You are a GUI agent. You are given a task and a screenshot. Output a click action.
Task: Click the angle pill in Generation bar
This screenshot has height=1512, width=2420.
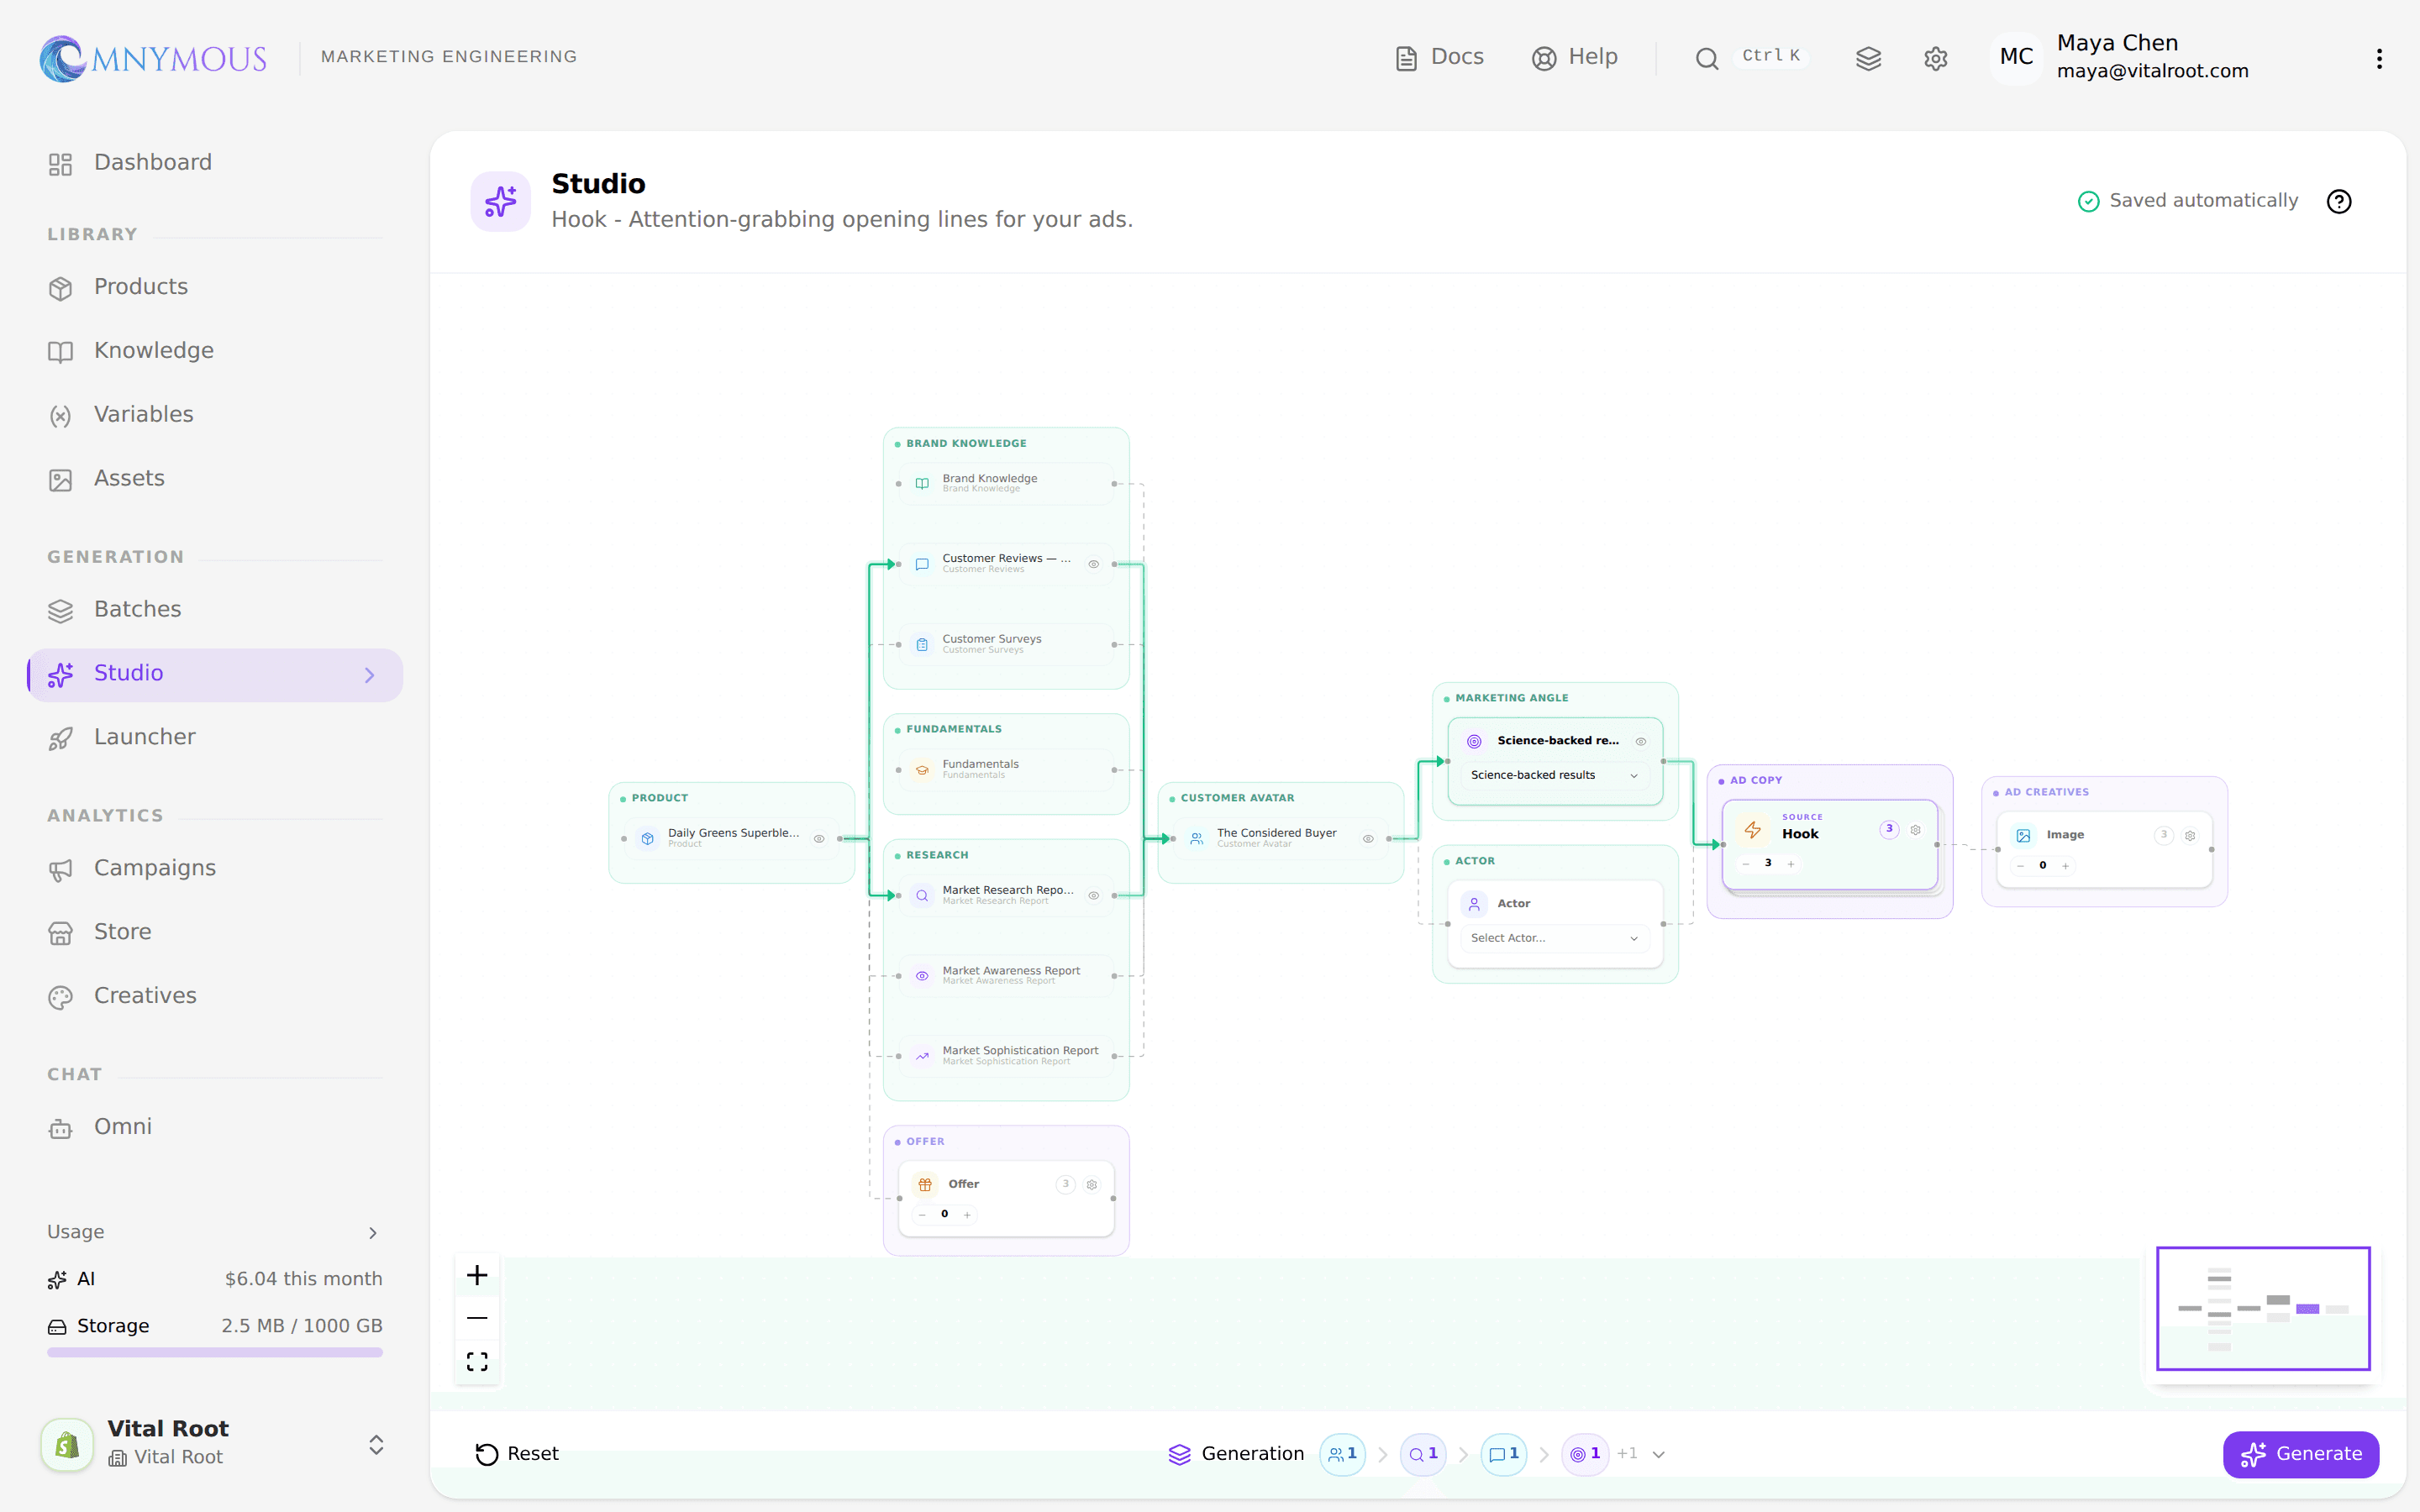pyautogui.click(x=1585, y=1454)
